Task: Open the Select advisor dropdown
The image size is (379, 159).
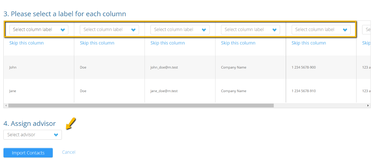Action: 33,135
